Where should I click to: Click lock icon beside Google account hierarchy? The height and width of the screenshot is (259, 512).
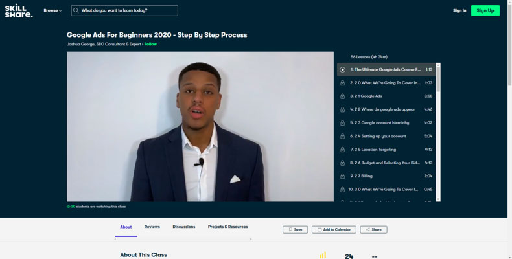click(343, 123)
